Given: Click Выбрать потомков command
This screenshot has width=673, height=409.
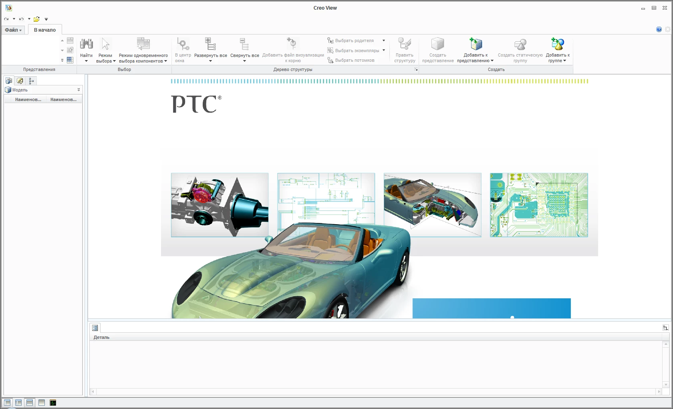Looking at the screenshot, I should [351, 60].
